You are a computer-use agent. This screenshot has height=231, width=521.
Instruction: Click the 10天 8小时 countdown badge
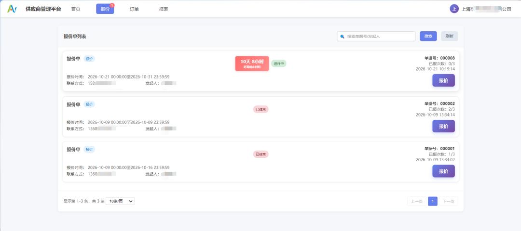pos(252,64)
